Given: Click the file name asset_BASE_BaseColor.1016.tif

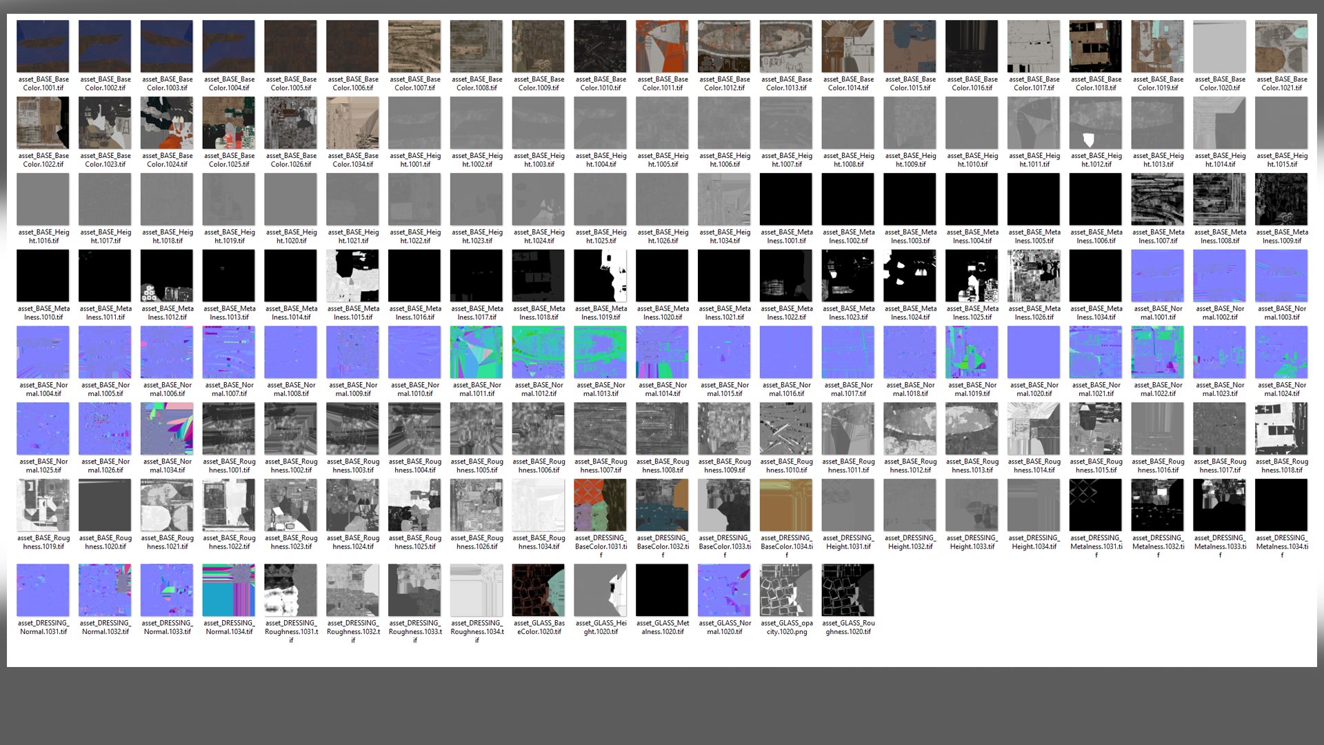Looking at the screenshot, I should [x=972, y=83].
